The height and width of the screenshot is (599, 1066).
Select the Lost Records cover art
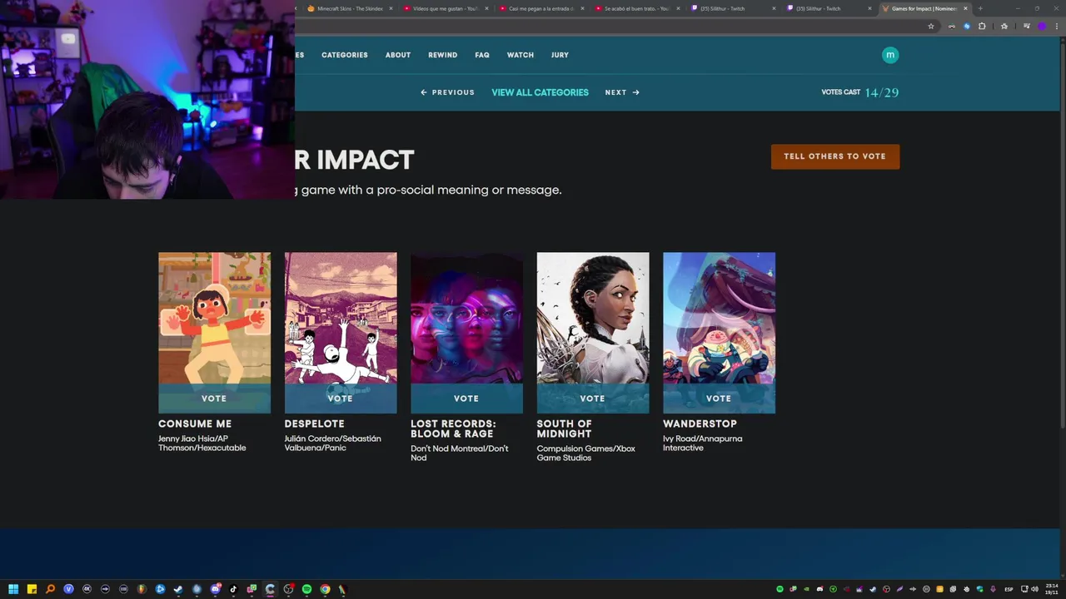point(466,318)
